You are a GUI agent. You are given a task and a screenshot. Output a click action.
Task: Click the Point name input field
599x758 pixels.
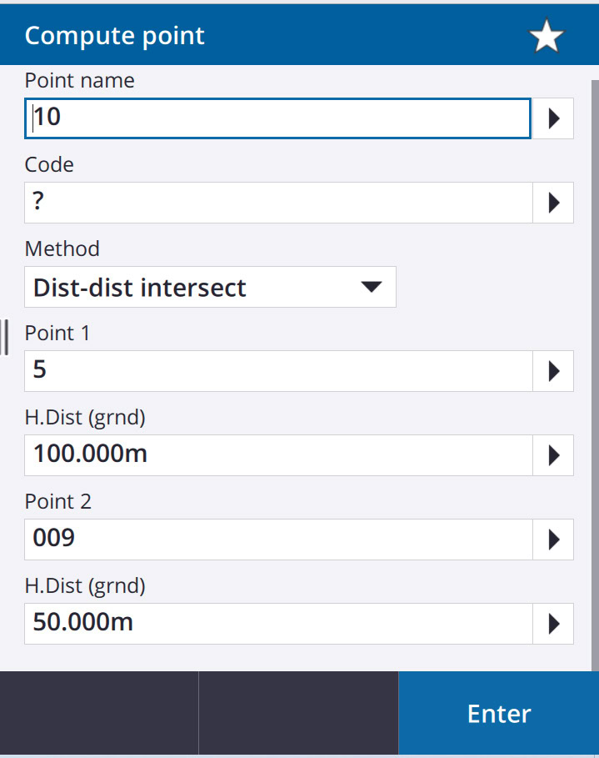(277, 118)
